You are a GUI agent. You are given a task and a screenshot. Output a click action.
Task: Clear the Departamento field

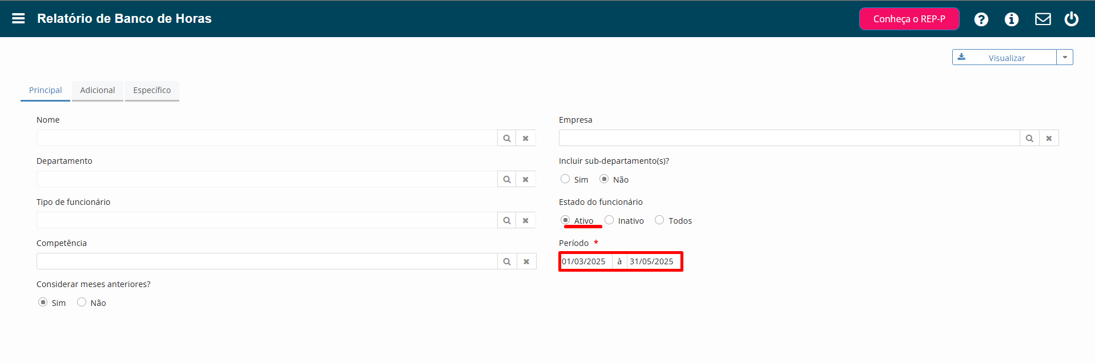[526, 179]
